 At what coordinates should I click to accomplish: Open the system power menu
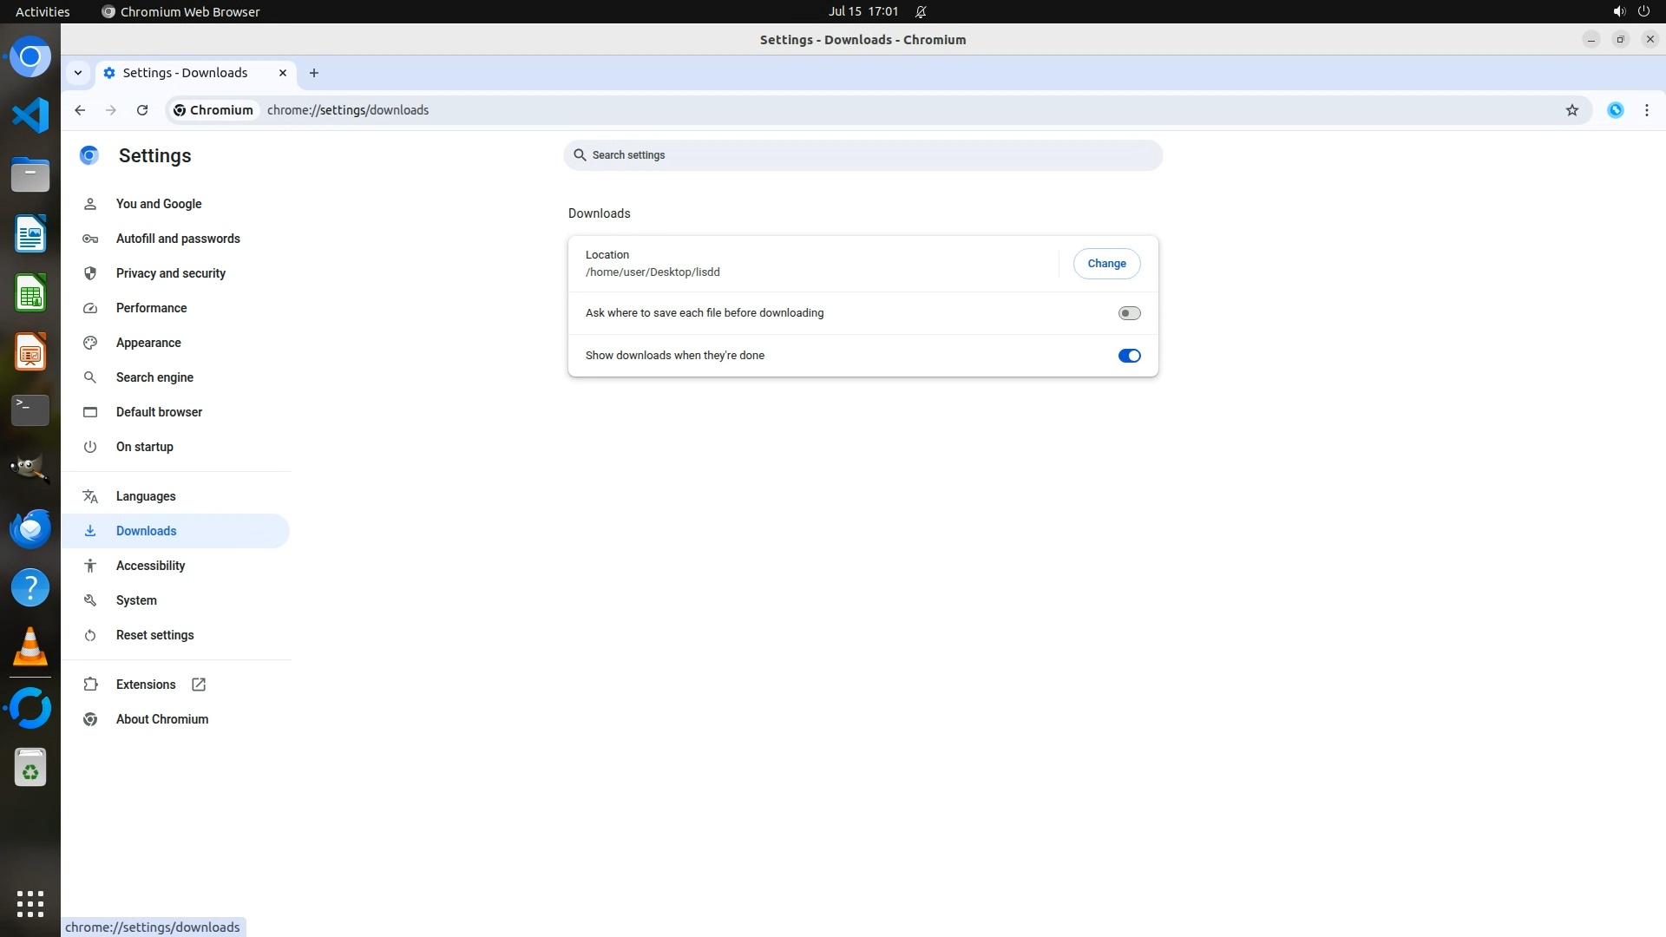[x=1643, y=11]
